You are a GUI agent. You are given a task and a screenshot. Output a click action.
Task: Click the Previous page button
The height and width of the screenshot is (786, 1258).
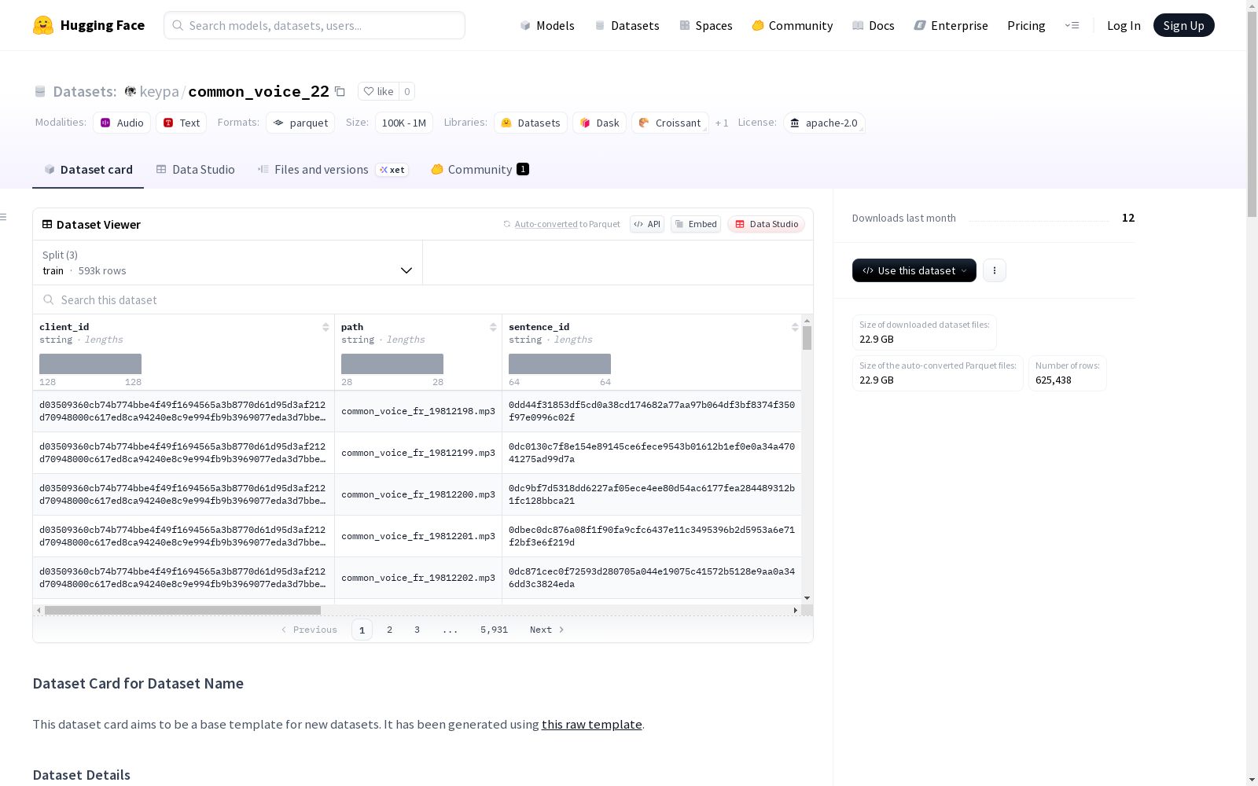(x=309, y=630)
